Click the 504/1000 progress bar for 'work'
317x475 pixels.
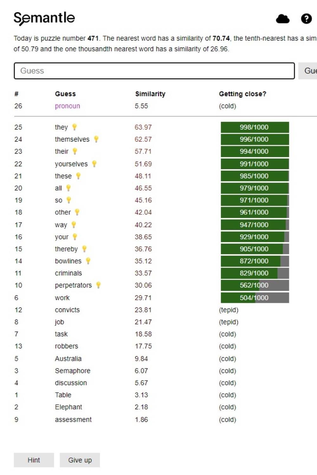pos(255,298)
